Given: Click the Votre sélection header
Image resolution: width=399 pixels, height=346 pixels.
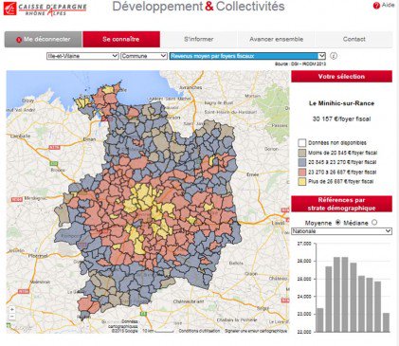Looking at the screenshot, I should tap(341, 77).
